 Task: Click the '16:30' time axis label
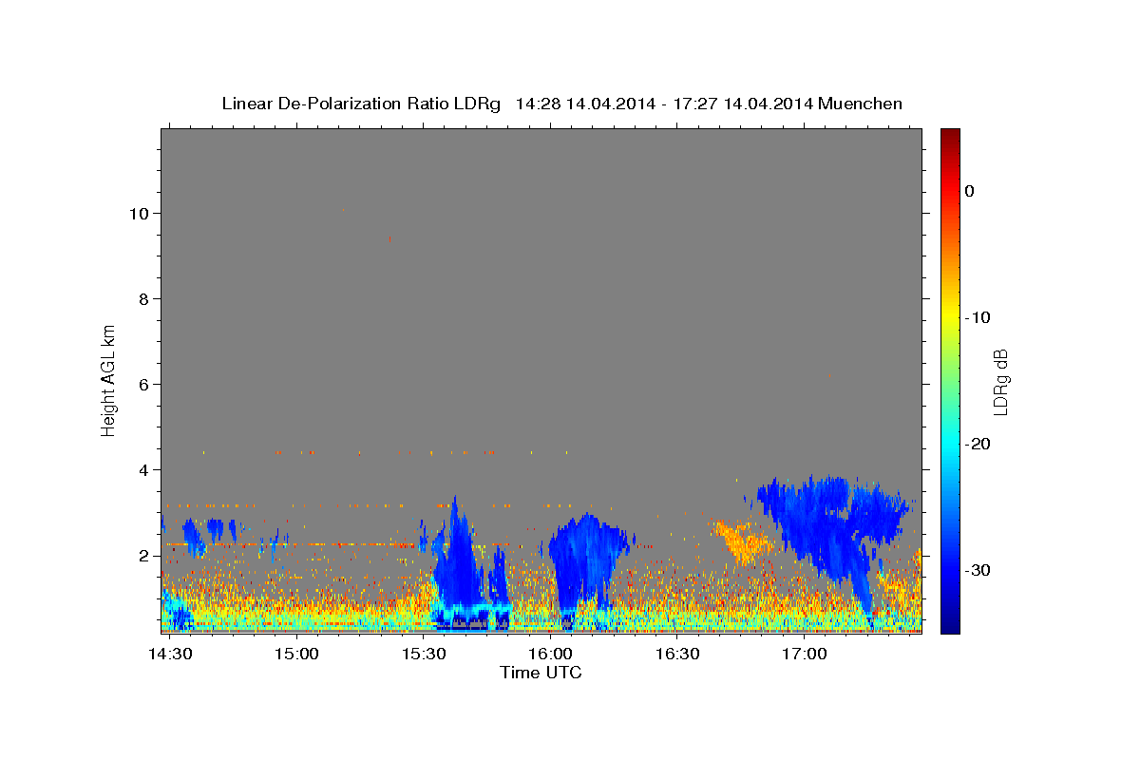pos(677,655)
